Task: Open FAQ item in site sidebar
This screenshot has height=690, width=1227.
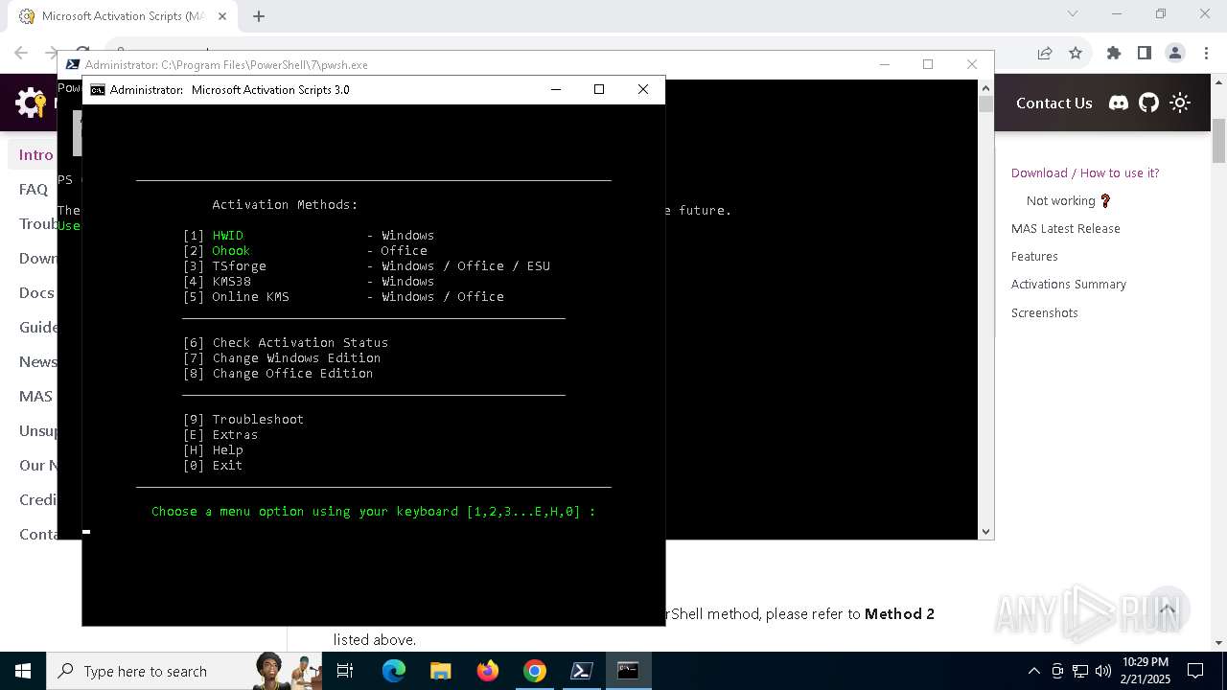Action: click(x=34, y=189)
